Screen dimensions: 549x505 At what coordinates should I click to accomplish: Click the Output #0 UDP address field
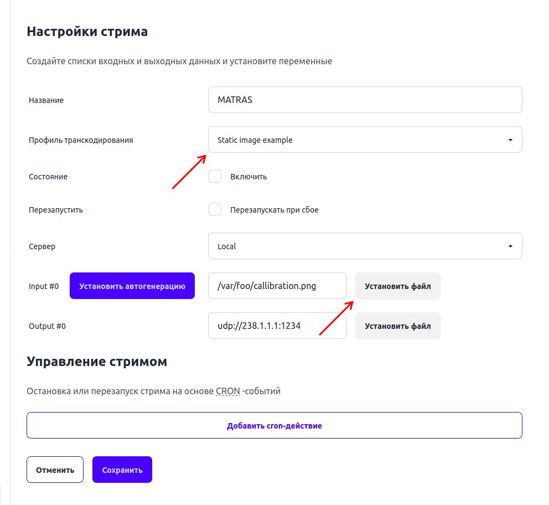click(x=277, y=326)
